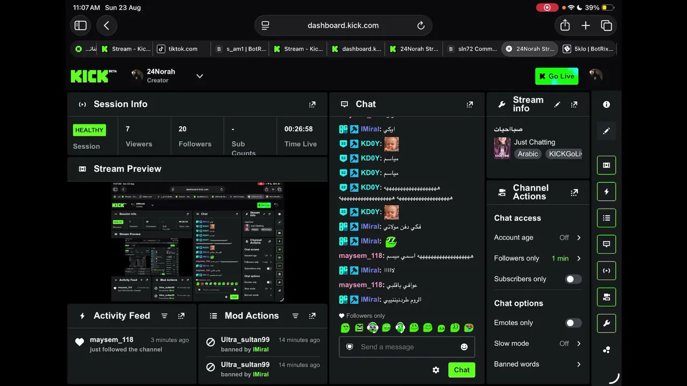Switch to the tiktok.com tab

[181, 49]
